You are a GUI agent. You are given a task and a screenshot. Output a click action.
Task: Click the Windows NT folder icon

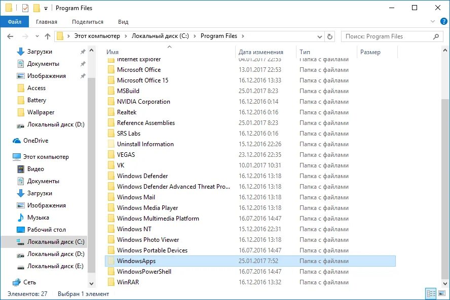[x=111, y=229]
